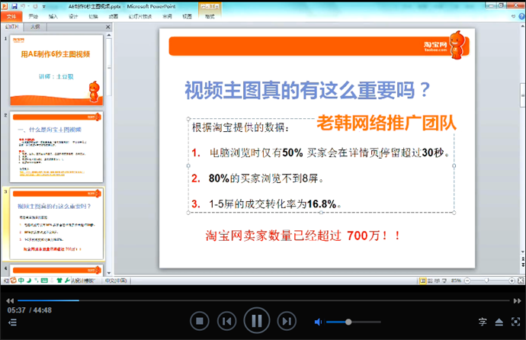Viewport: 526px width, 340px height.
Task: Start Slide Show via status bar icon
Action: (x=444, y=281)
